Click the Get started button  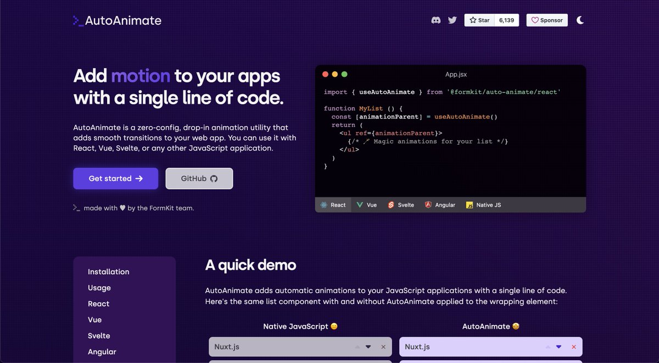(x=116, y=178)
